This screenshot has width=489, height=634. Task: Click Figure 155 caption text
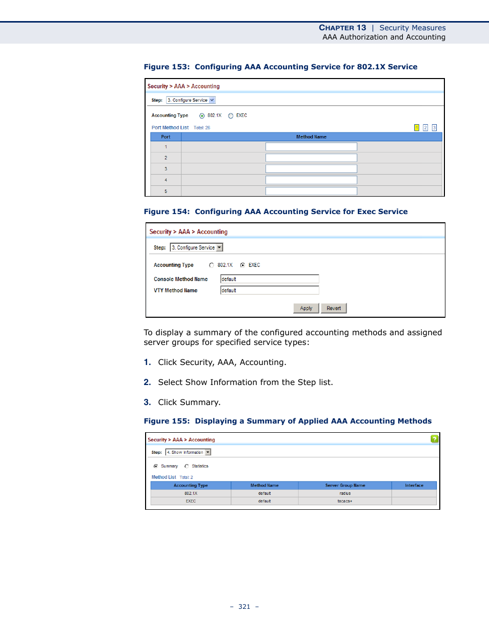point(288,421)
